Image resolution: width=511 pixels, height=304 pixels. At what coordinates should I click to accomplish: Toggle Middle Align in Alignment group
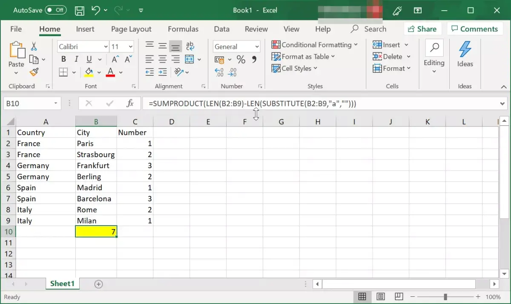tap(162, 46)
